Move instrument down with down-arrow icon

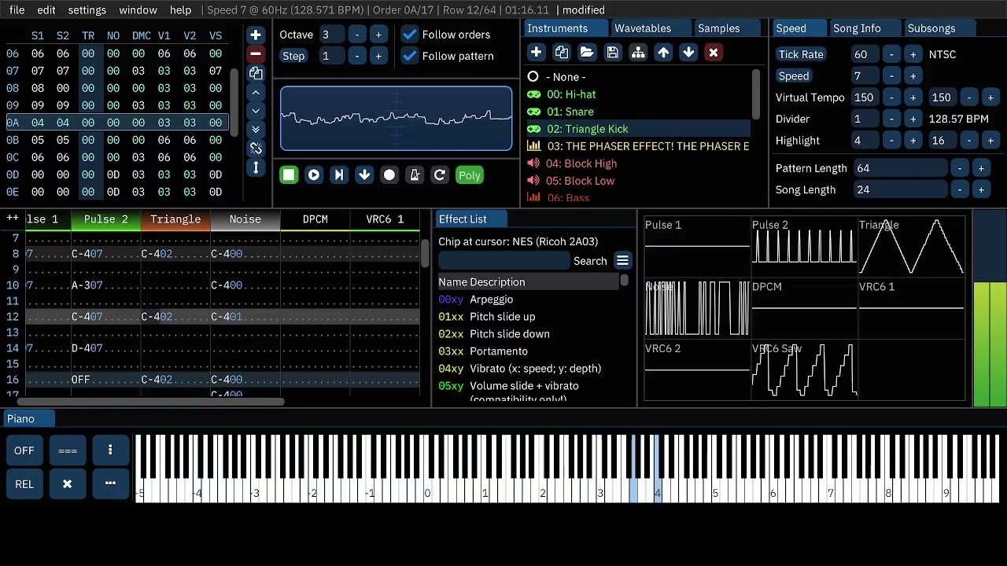688,53
